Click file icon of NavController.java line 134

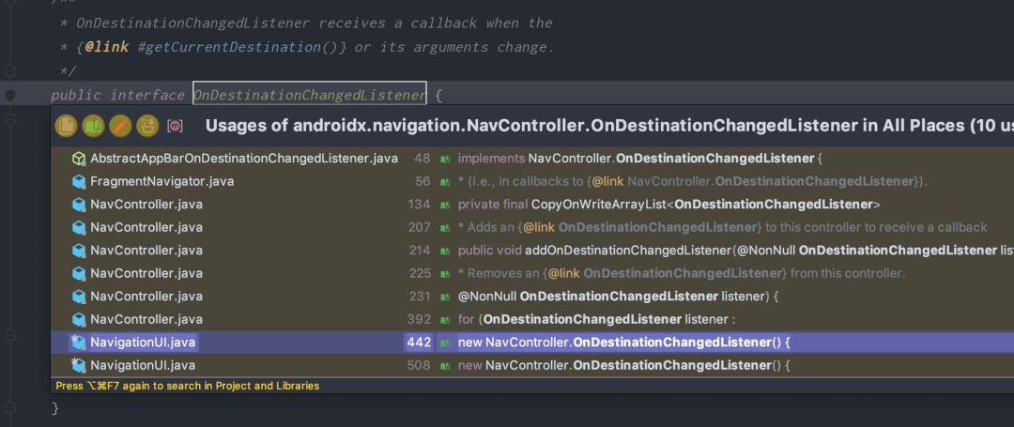(x=79, y=205)
